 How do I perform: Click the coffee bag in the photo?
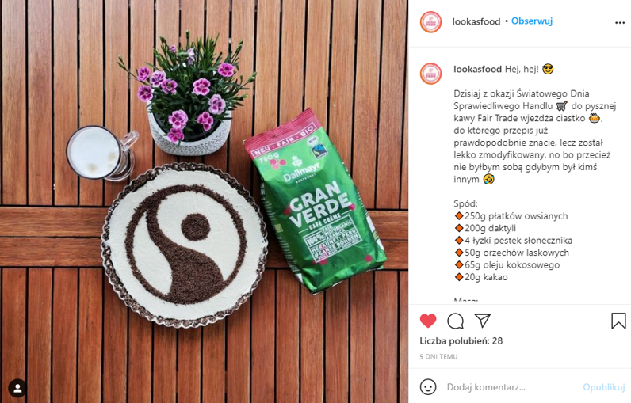(315, 201)
